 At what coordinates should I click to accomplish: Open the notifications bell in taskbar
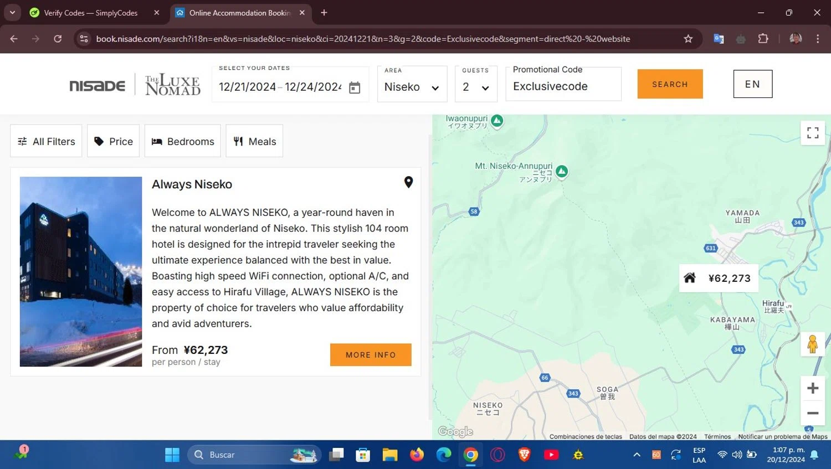(814, 455)
